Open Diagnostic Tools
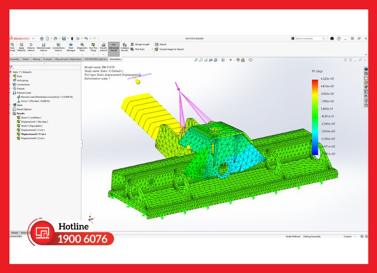 82,47
